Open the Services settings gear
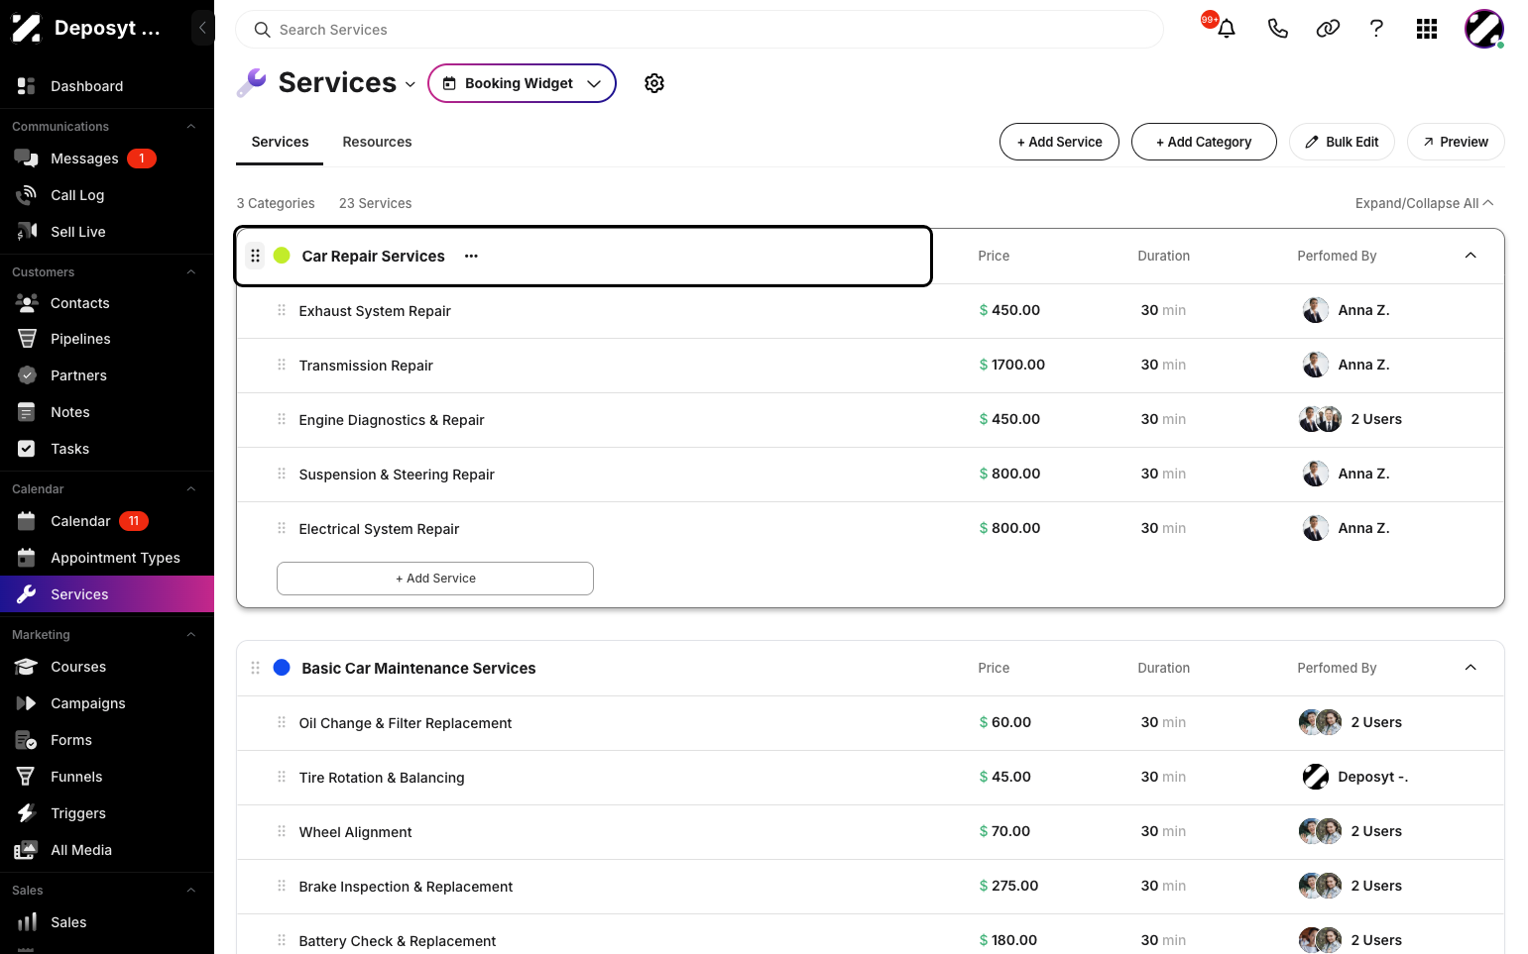1528x954 pixels. 654,83
